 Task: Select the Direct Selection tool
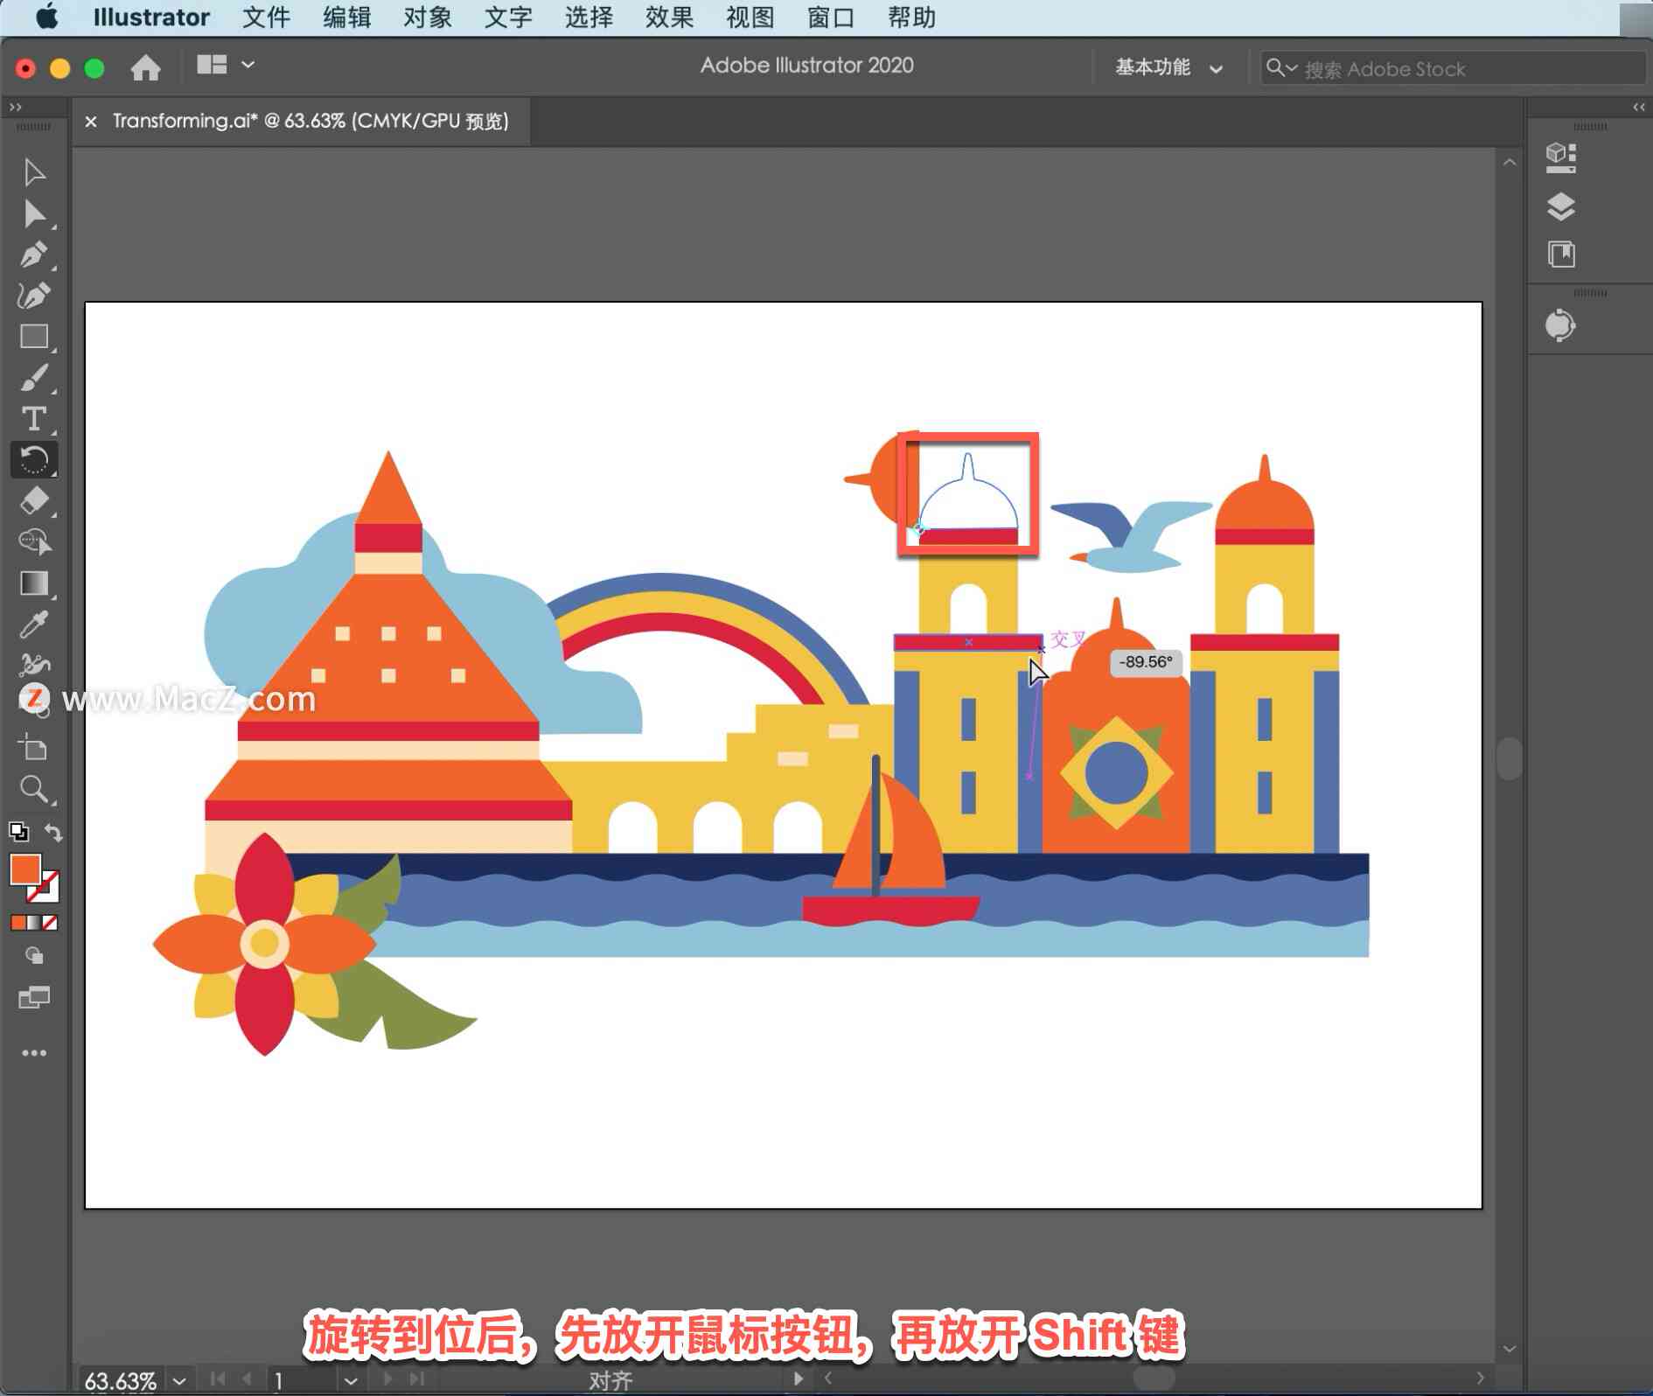(x=34, y=213)
